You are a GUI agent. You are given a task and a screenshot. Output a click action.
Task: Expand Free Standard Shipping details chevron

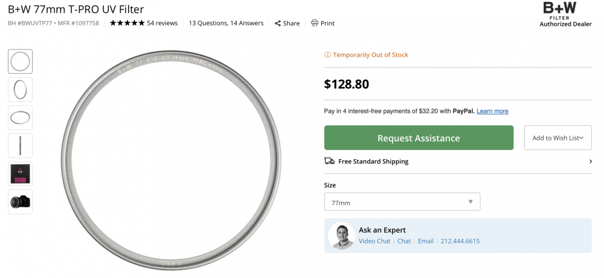pyautogui.click(x=591, y=162)
